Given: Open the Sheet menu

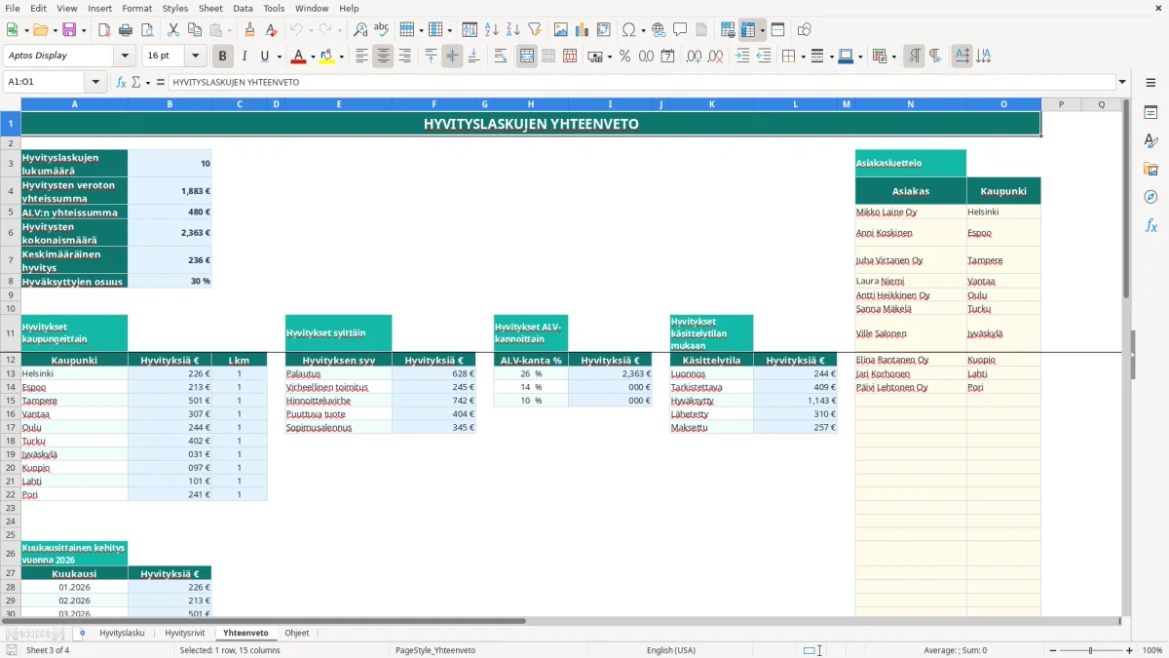Looking at the screenshot, I should tap(210, 8).
